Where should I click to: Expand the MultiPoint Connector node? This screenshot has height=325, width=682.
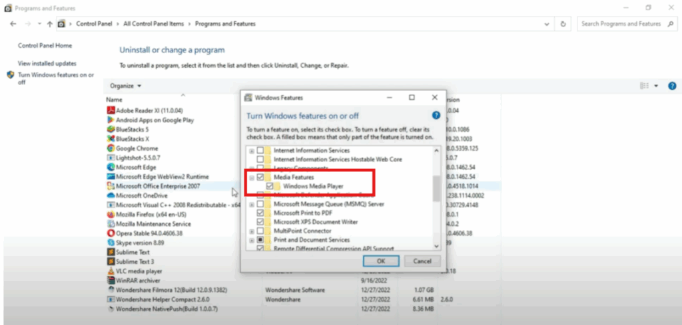(x=251, y=231)
